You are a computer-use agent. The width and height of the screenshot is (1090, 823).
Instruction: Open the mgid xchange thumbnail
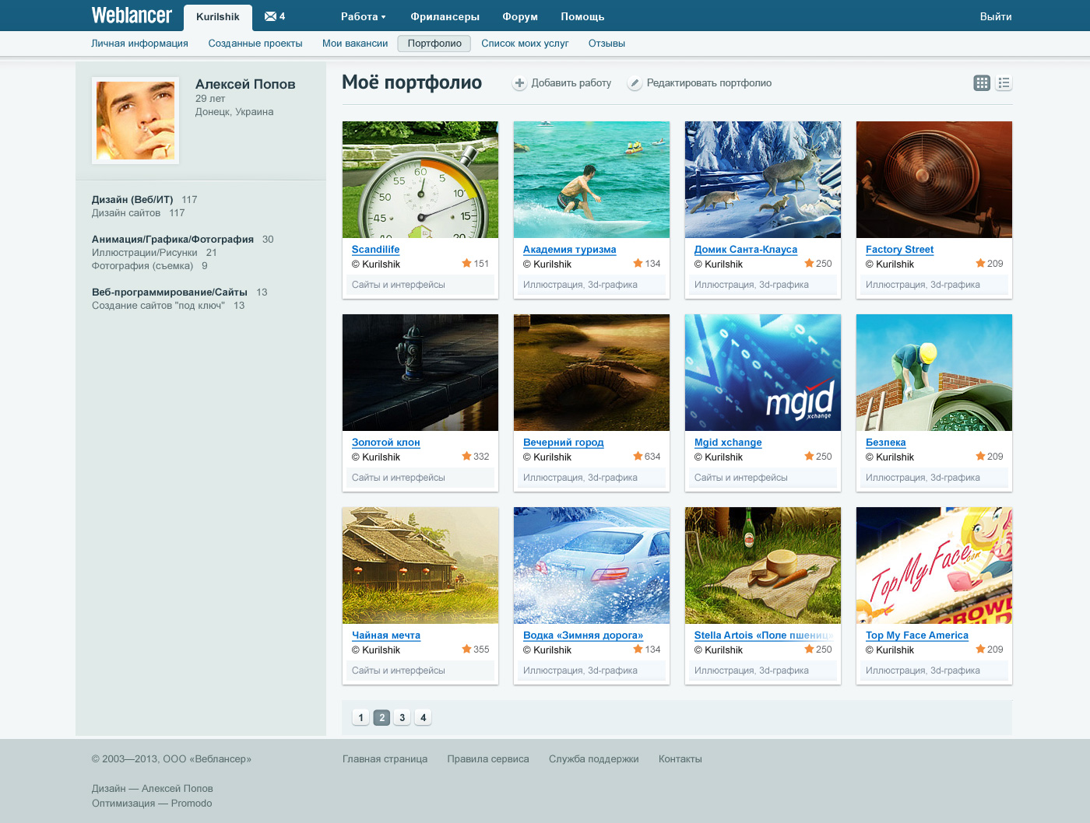pos(762,373)
